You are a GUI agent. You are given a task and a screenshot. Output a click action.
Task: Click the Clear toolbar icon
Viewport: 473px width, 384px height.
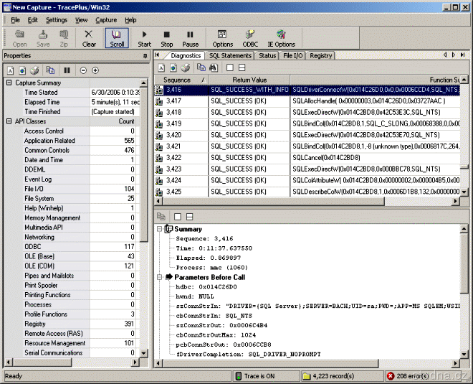(x=89, y=37)
